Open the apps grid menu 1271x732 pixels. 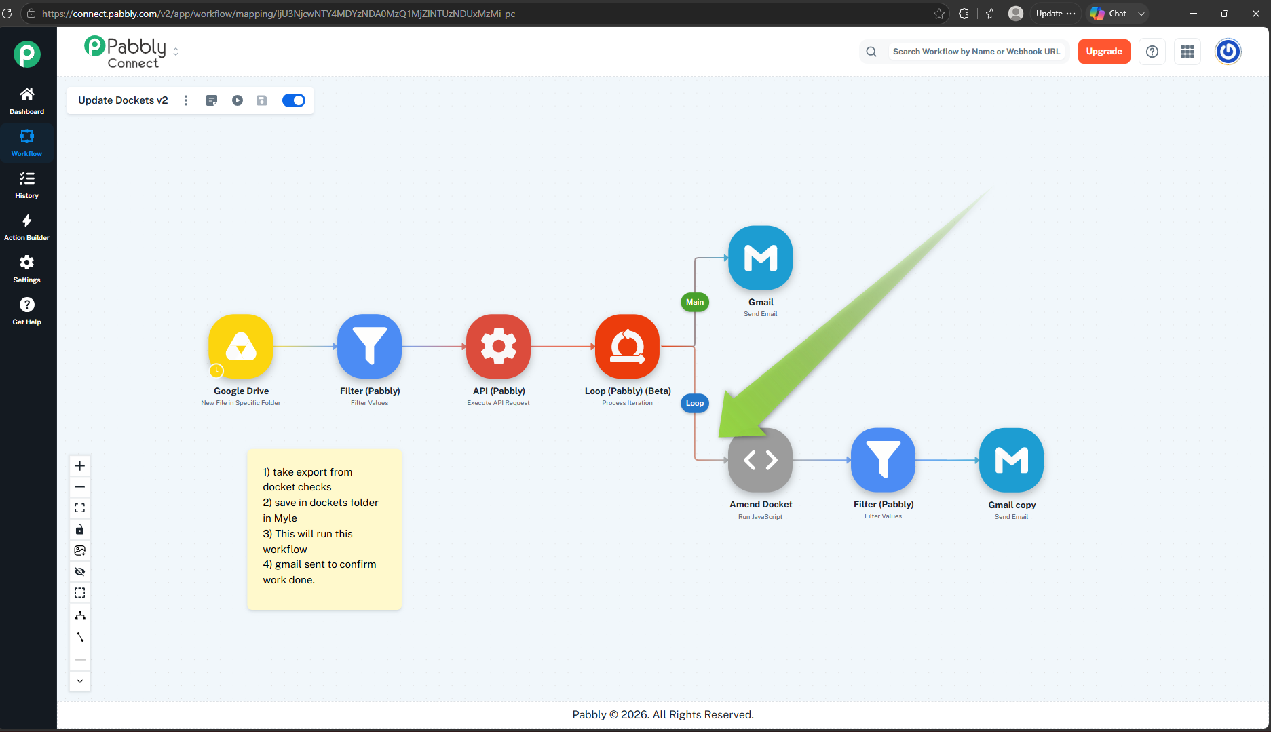[1188, 52]
